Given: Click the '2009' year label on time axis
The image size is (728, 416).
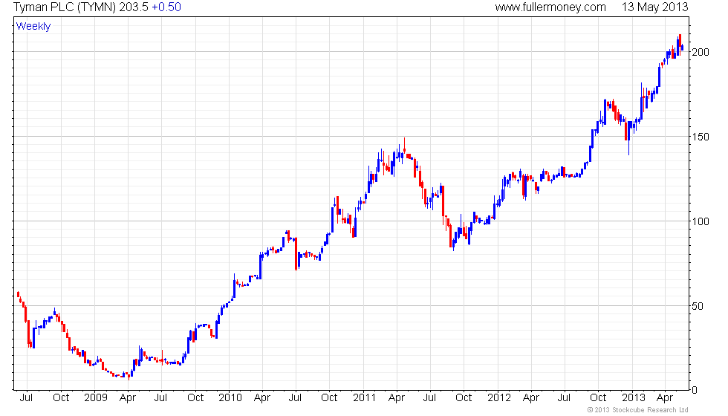Looking at the screenshot, I should (x=96, y=397).
